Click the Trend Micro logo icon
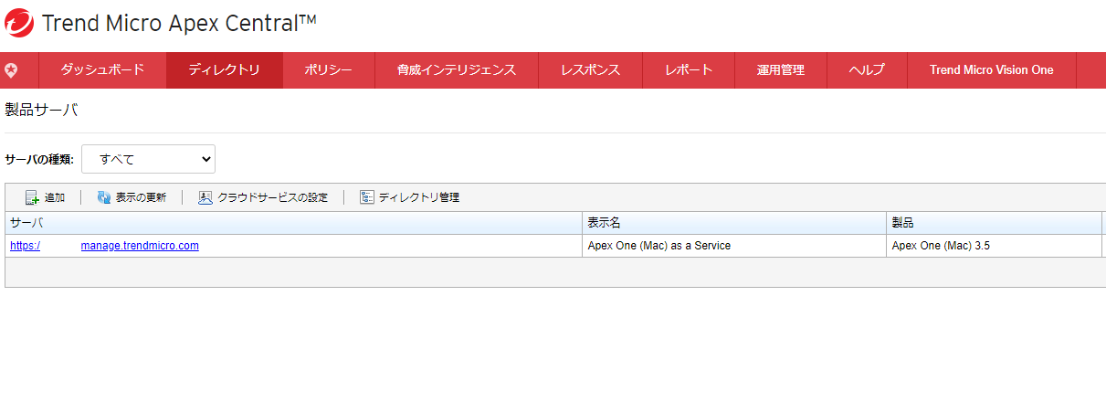The height and width of the screenshot is (402, 1106). click(x=20, y=23)
